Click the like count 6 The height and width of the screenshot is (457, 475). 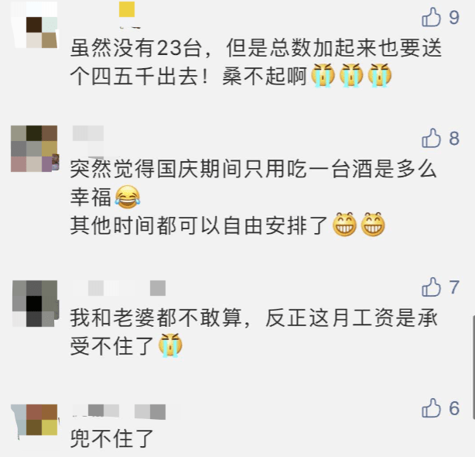[x=454, y=408]
